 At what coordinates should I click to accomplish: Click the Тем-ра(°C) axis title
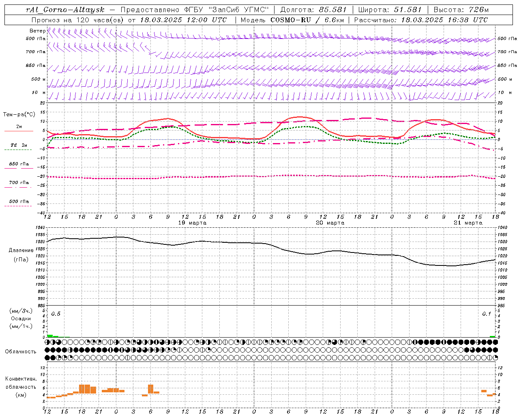(19, 115)
